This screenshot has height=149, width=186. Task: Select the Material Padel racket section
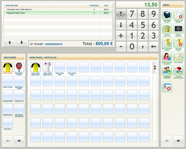19,67
